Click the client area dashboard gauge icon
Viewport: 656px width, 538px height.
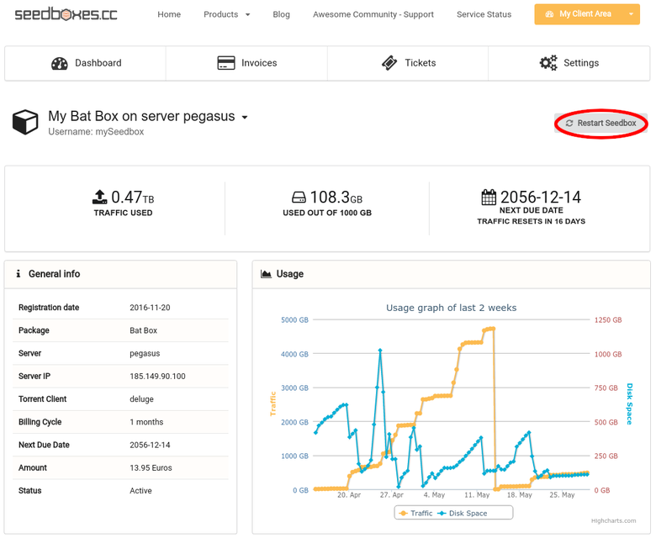click(549, 14)
